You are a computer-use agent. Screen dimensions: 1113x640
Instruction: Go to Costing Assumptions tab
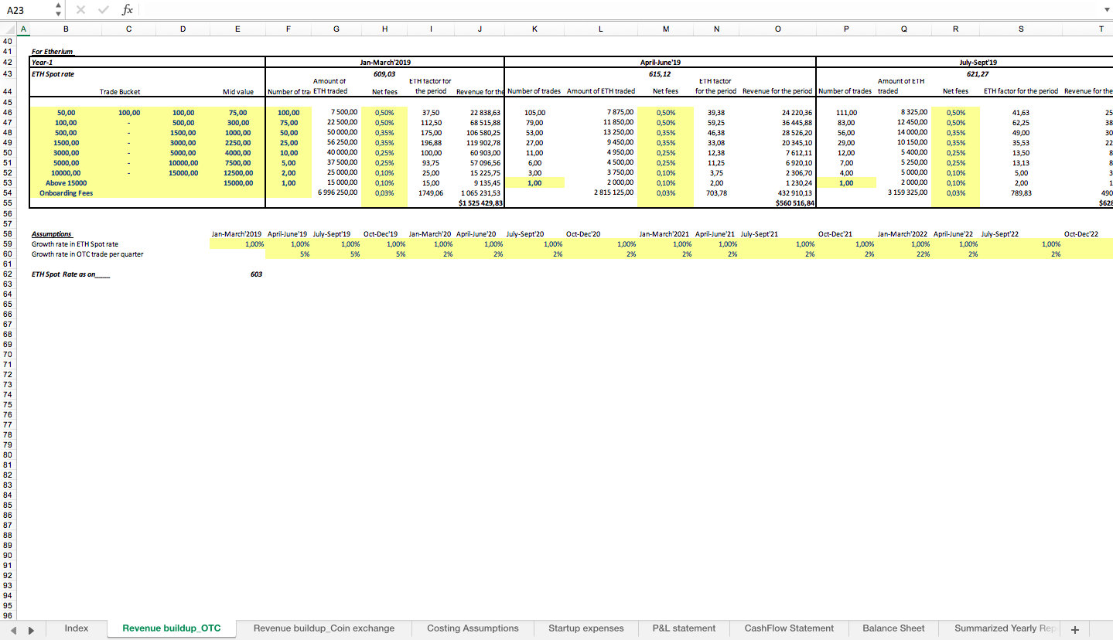(473, 628)
